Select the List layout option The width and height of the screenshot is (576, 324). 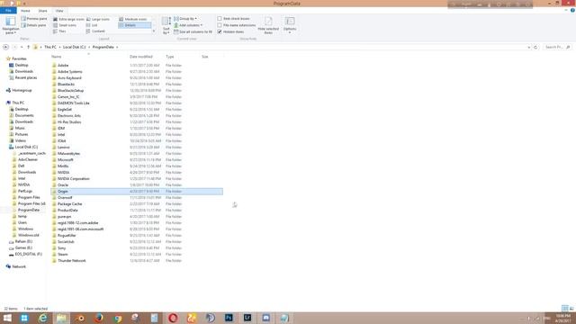click(x=92, y=25)
